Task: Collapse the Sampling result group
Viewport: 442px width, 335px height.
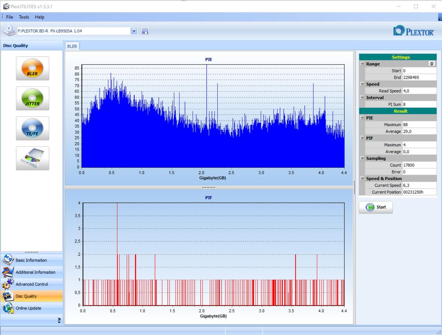Action: (x=362, y=158)
